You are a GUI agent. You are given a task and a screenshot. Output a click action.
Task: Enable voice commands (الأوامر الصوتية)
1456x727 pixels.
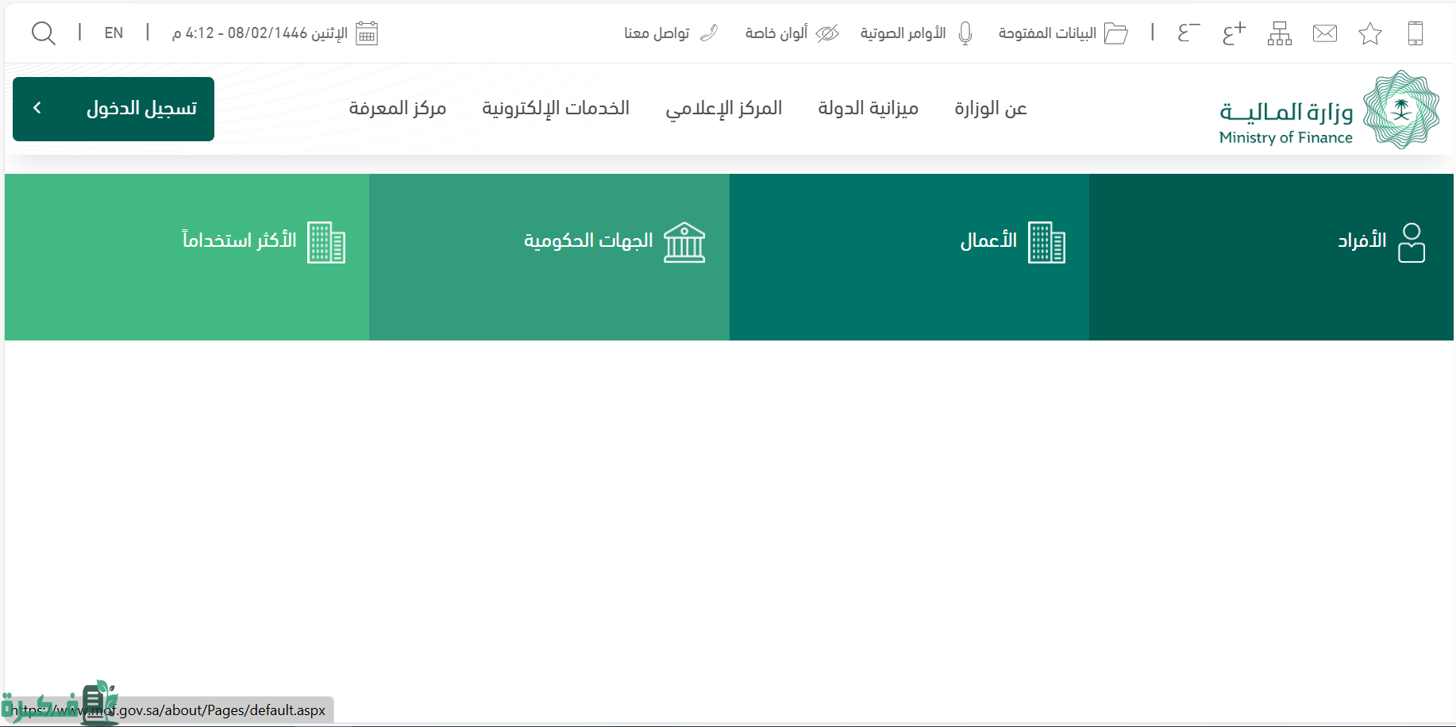916,33
